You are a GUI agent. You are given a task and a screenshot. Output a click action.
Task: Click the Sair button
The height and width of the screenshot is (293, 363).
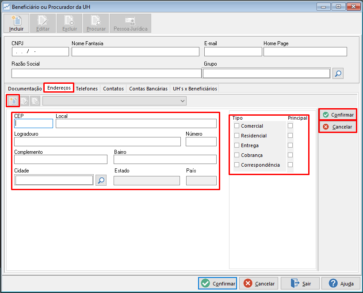click(300, 284)
